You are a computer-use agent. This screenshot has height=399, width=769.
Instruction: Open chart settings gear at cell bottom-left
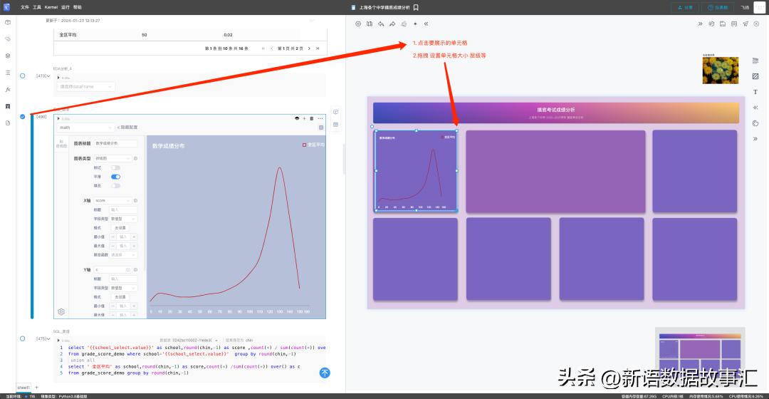61,311
